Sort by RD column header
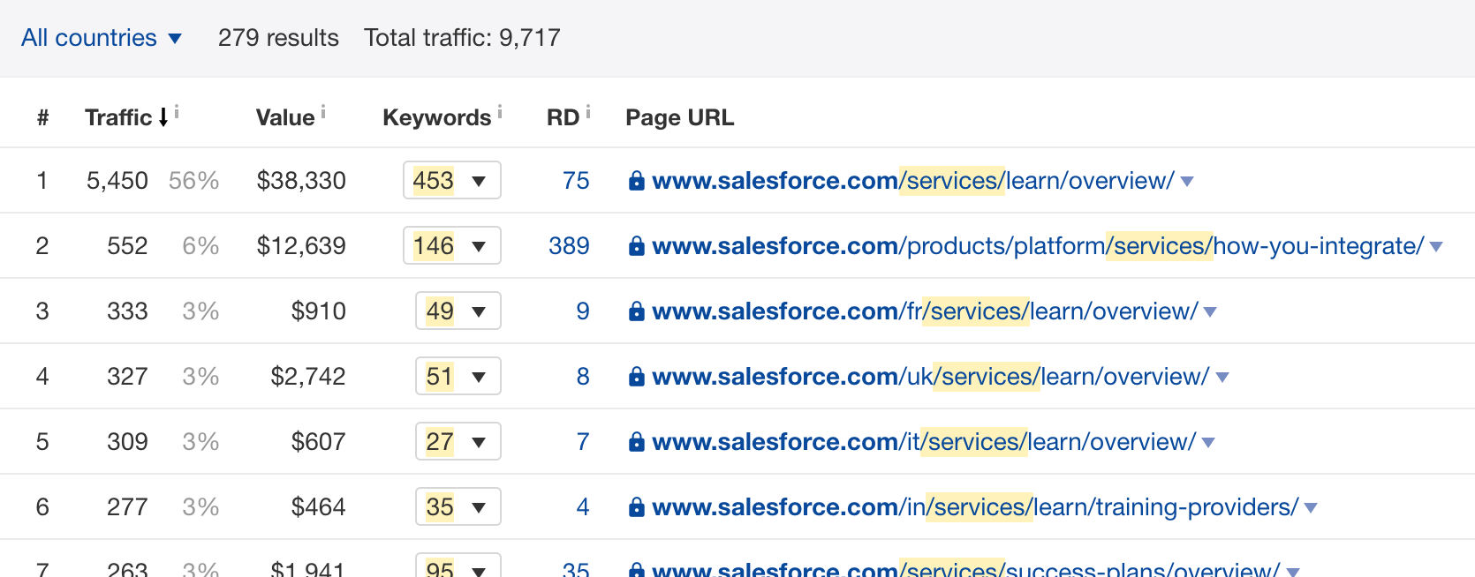1475x577 pixels. tap(563, 117)
